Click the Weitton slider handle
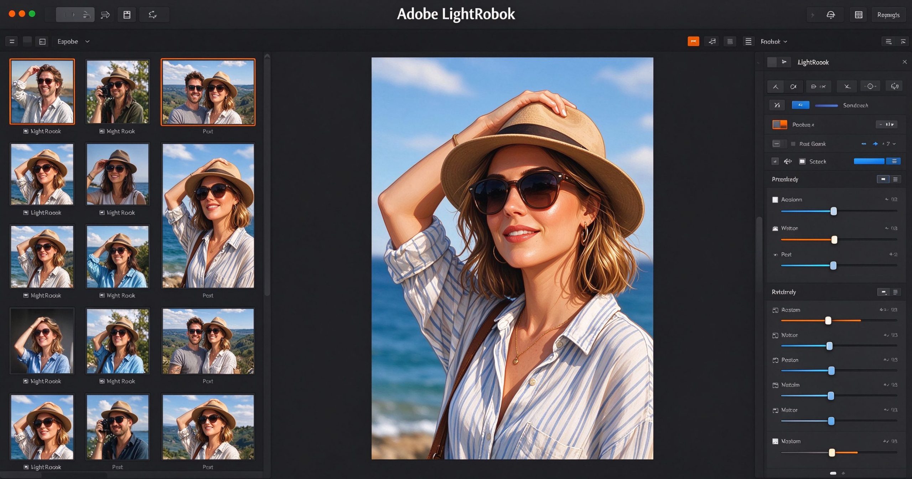 [834, 240]
